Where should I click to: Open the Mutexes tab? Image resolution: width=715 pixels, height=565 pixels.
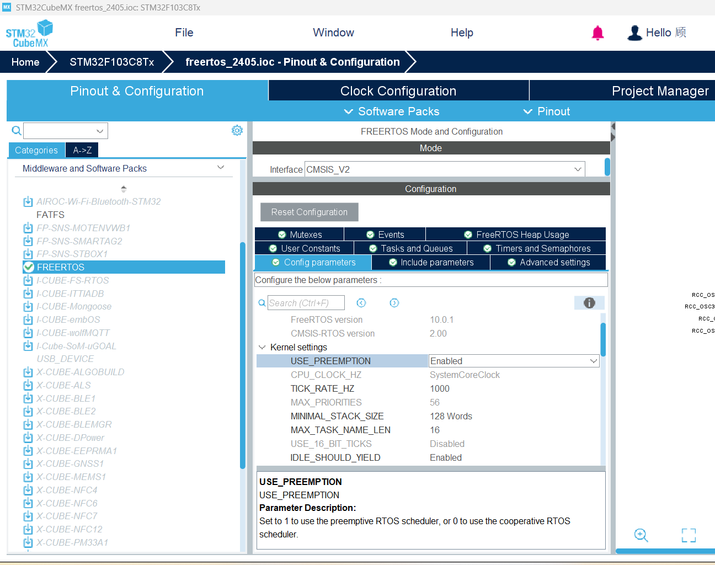(300, 234)
